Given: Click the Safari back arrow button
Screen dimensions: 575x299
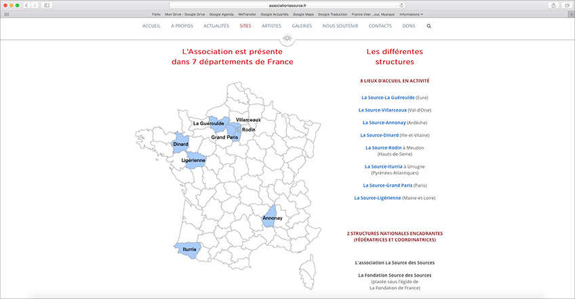Looking at the screenshot, I should coord(26,5).
